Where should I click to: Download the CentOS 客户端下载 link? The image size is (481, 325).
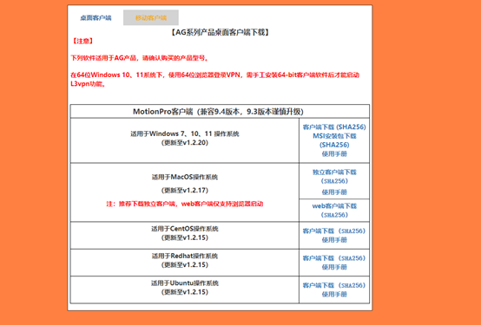(318, 231)
